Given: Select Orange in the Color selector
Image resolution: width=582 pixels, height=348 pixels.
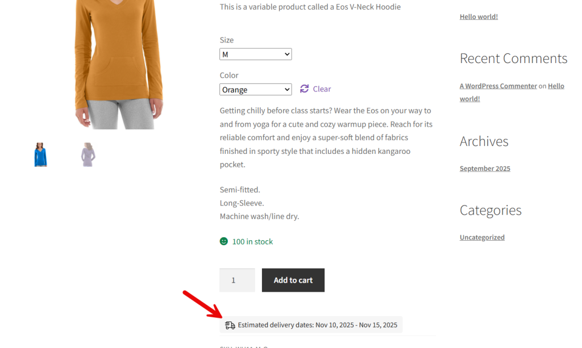Looking at the screenshot, I should pos(255,89).
